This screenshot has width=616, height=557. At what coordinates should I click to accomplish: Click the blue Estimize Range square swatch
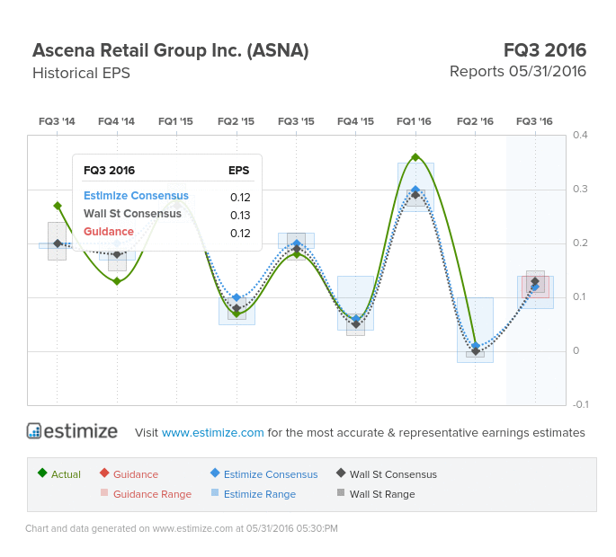coord(215,492)
